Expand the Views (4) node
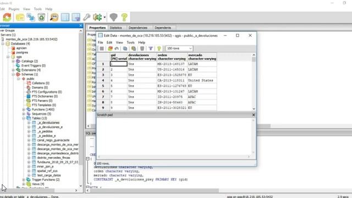 click(x=24, y=184)
